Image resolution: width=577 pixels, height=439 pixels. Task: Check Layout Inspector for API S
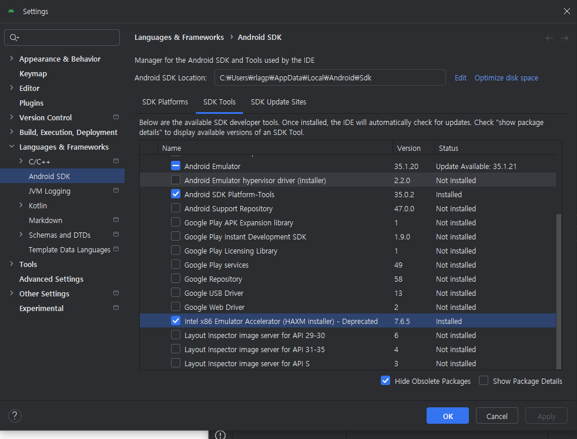pos(176,363)
